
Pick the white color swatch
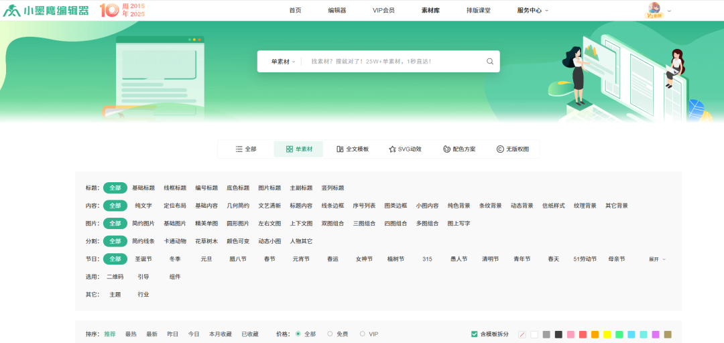pyautogui.click(x=534, y=334)
